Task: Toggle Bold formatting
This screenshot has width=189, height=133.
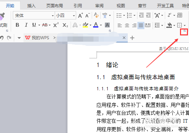Action: [x=17, y=25]
